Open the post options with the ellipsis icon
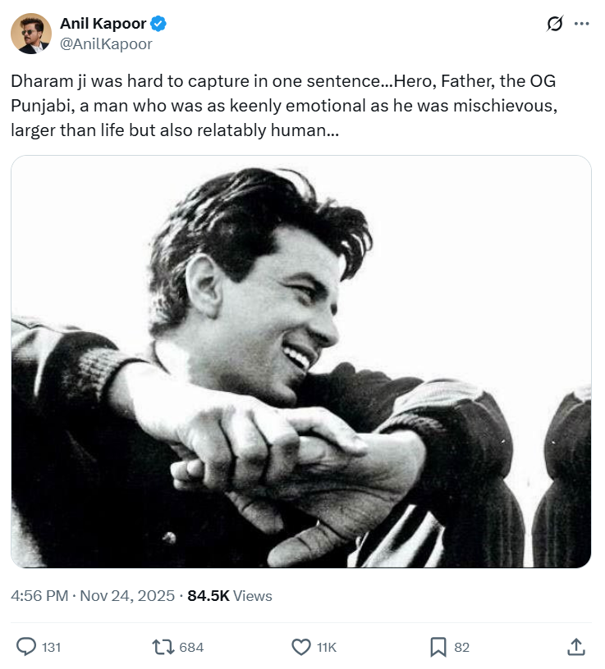The image size is (605, 669). 580,25
